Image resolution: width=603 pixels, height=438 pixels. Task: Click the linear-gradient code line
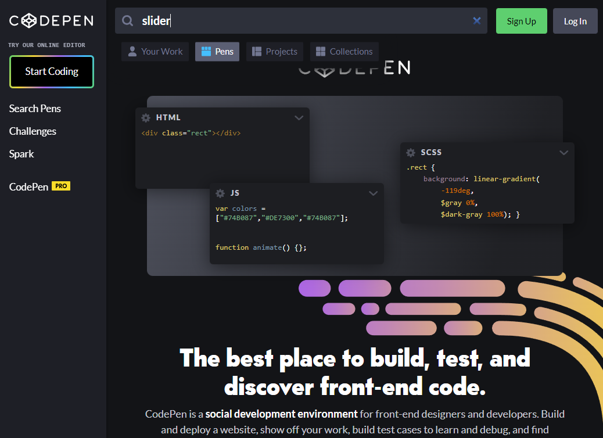[482, 179]
